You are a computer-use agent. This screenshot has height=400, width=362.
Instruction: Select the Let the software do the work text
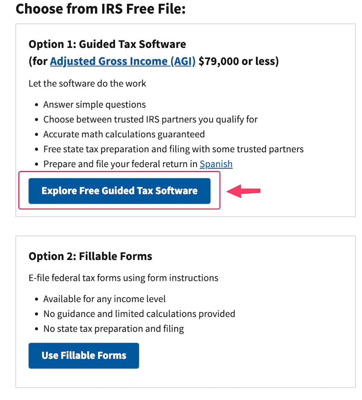(87, 83)
